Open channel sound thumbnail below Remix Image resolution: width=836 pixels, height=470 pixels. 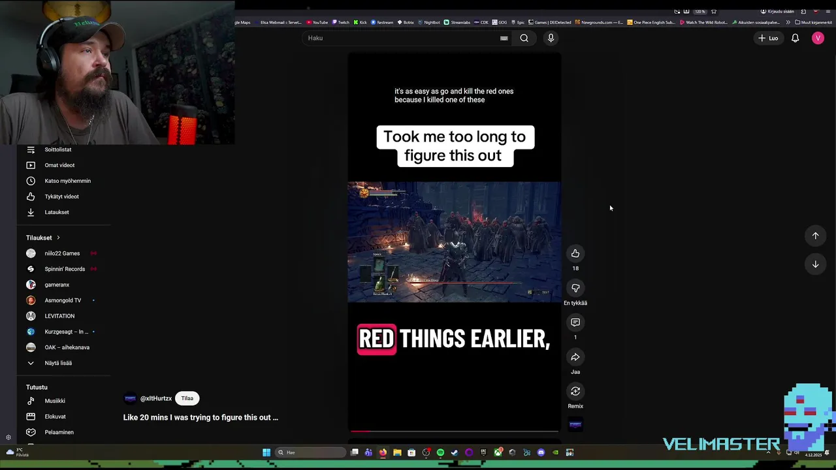coord(575,424)
